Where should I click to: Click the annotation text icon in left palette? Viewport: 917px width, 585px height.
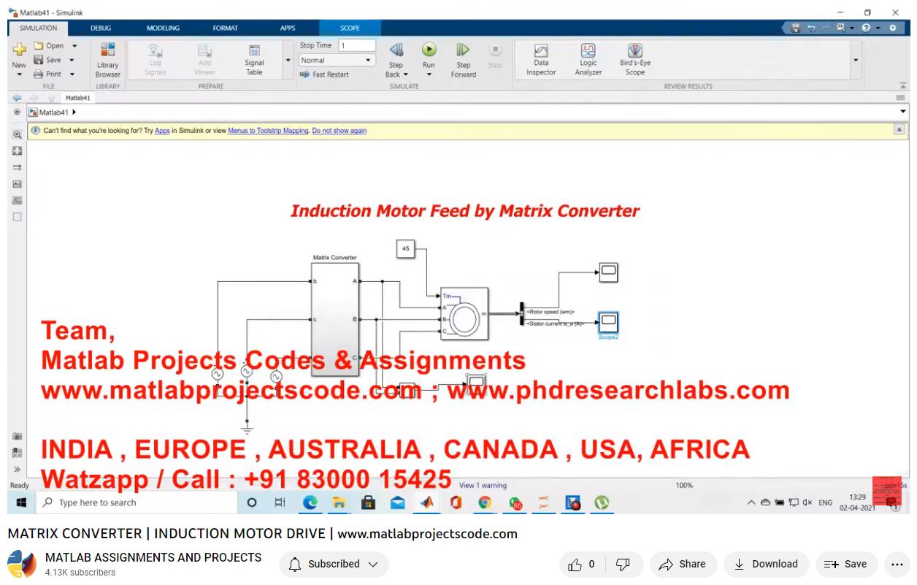pos(18,184)
